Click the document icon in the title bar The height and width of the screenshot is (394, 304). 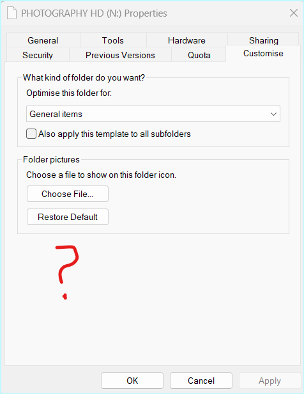[11, 13]
